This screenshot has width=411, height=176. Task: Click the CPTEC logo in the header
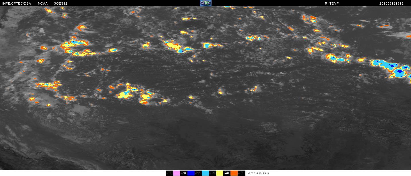tap(205, 3)
